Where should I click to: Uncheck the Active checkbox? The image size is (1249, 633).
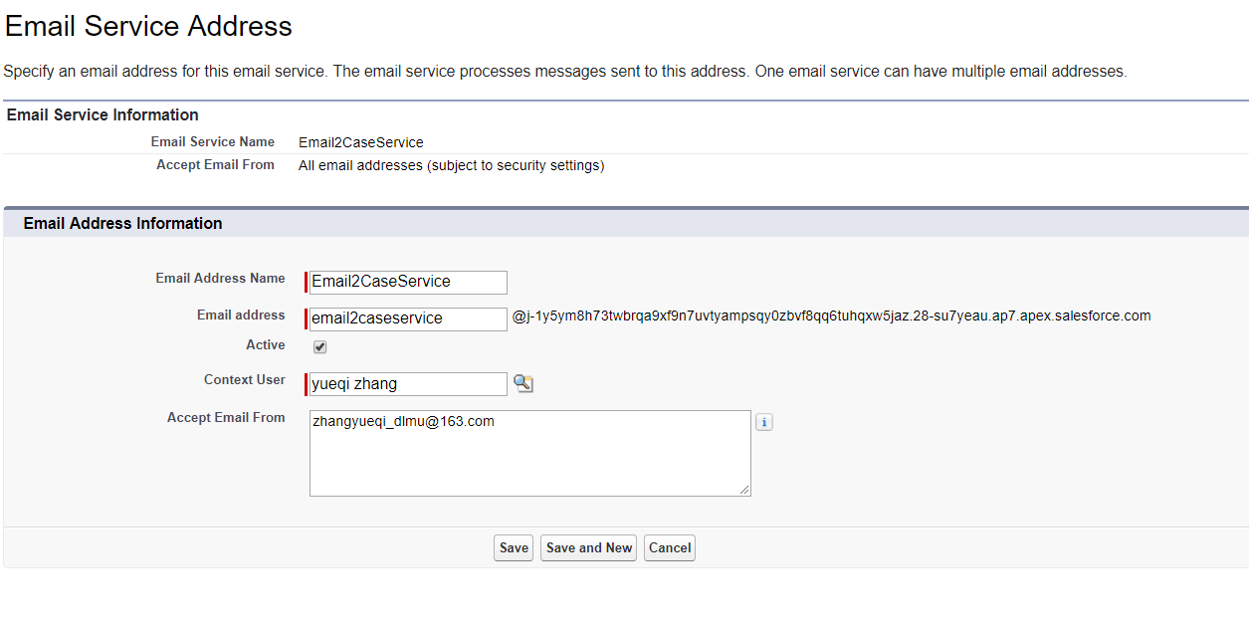[x=320, y=347]
